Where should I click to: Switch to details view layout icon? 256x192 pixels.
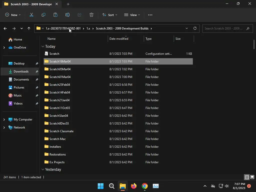pyautogui.click(x=247, y=177)
